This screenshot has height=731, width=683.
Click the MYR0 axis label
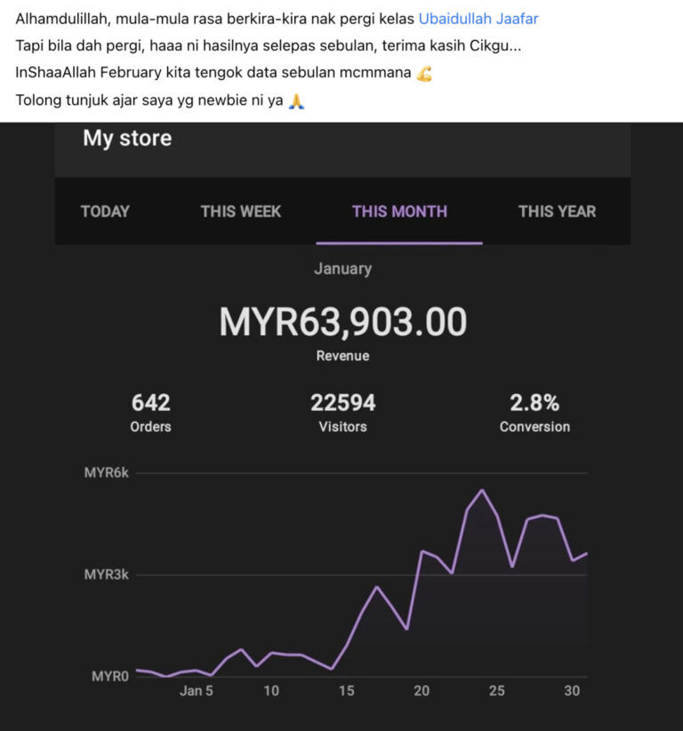pos(110,676)
